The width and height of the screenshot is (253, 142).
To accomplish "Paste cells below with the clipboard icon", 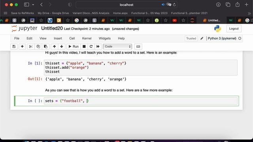I will point(46,47).
